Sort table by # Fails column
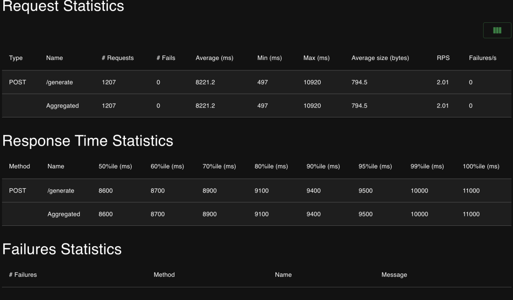This screenshot has height=300, width=513. (x=166, y=58)
